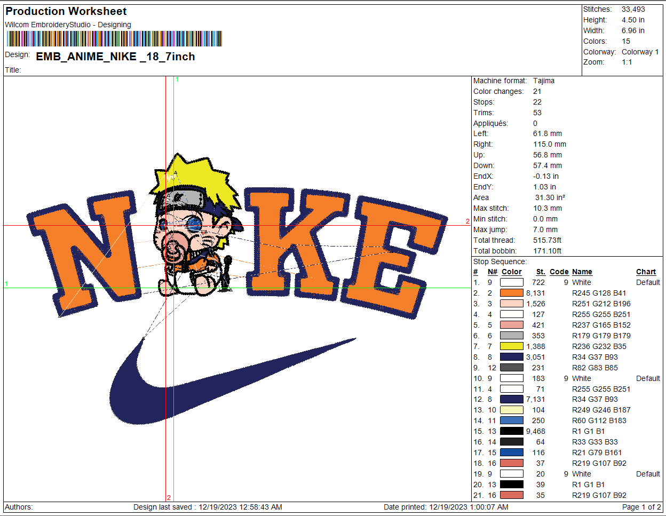Click the gray R179 G179 B179 swatch
Image resolution: width=666 pixels, height=516 pixels.
click(511, 336)
